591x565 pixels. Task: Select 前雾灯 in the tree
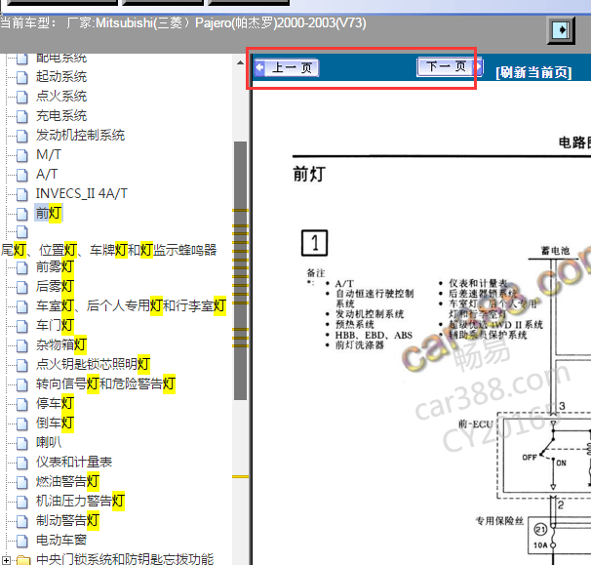point(55,267)
